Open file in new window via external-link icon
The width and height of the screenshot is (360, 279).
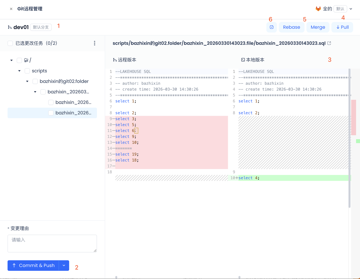(329, 43)
